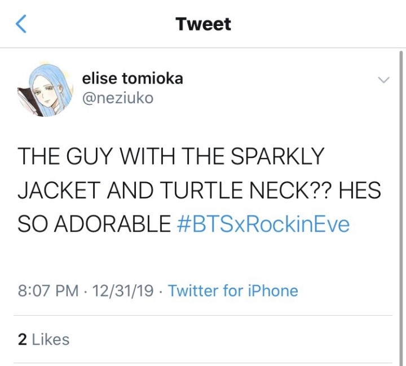The height and width of the screenshot is (366, 406).
Task: Click the bold like count number
Action: click(23, 339)
